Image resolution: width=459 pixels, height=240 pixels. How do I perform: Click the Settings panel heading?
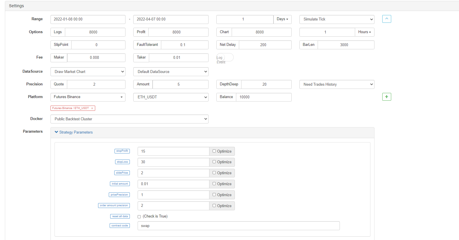pyautogui.click(x=16, y=6)
